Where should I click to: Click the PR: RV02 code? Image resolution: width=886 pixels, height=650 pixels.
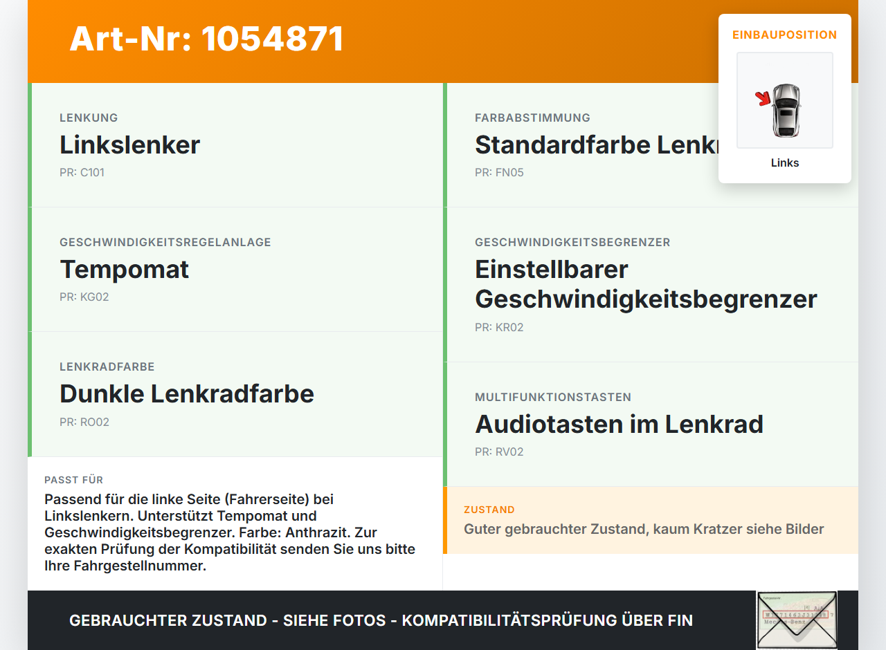click(499, 452)
